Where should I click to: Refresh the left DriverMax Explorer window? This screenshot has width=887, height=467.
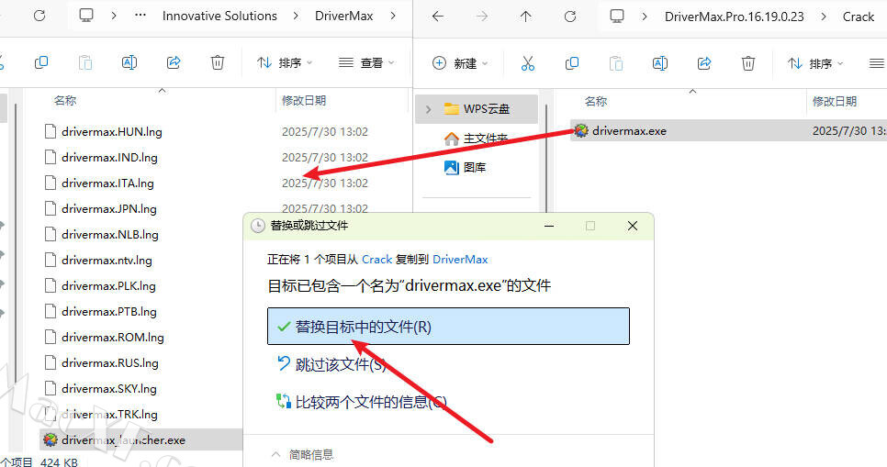pyautogui.click(x=39, y=16)
